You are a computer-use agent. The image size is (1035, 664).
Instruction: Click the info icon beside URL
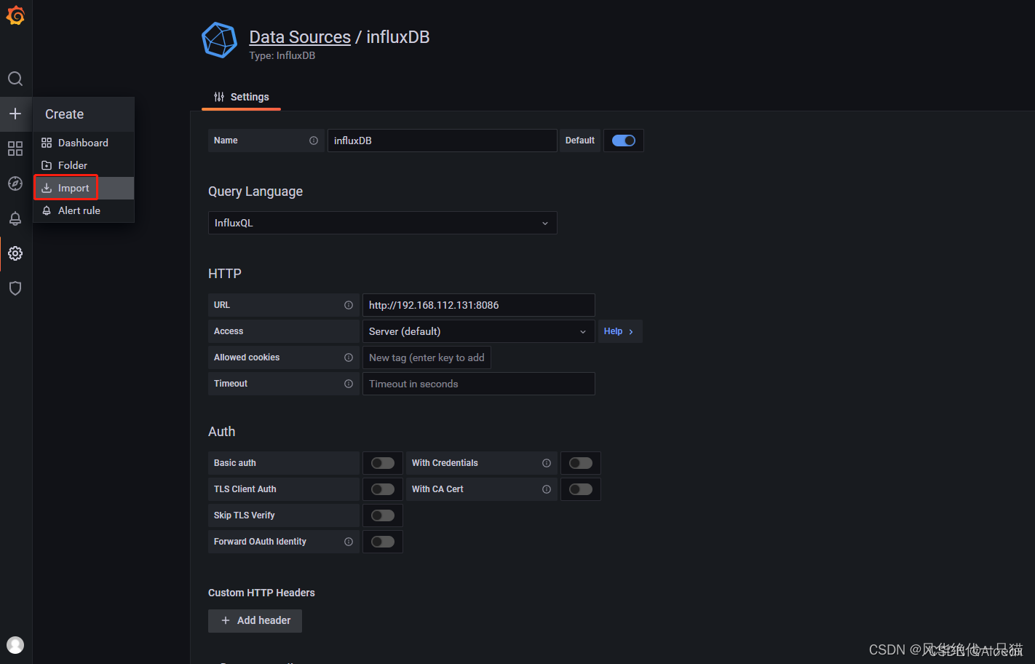pos(349,305)
